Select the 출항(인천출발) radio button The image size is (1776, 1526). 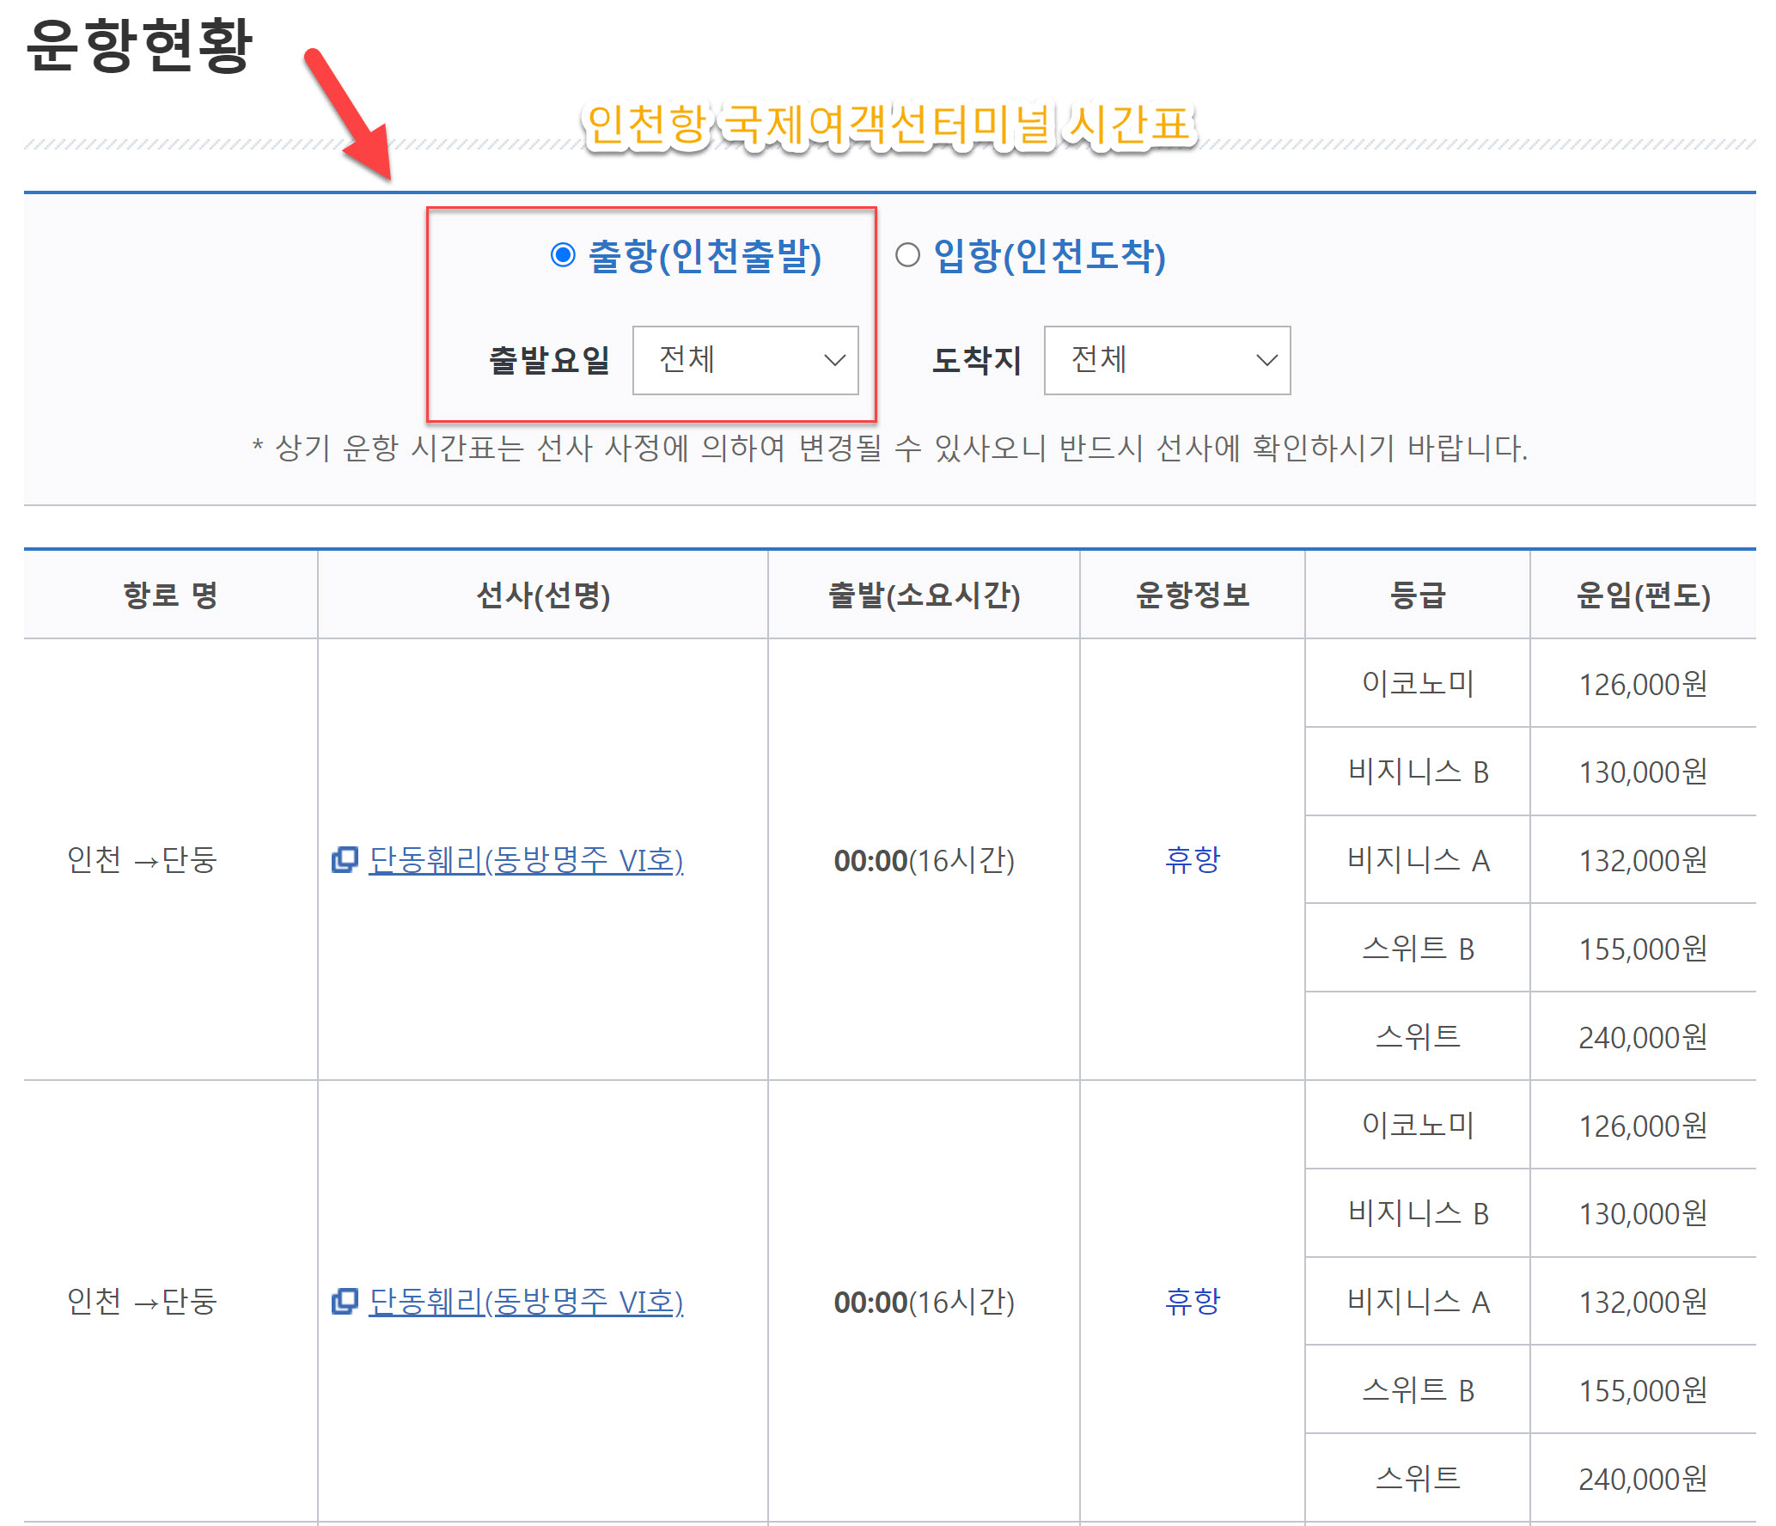[x=563, y=255]
